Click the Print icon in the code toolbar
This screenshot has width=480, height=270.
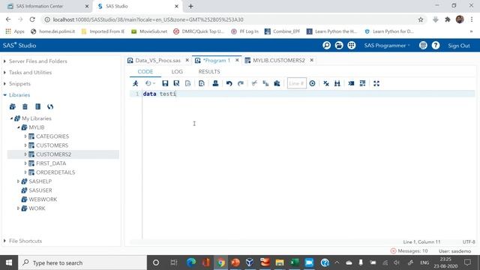[x=215, y=83]
